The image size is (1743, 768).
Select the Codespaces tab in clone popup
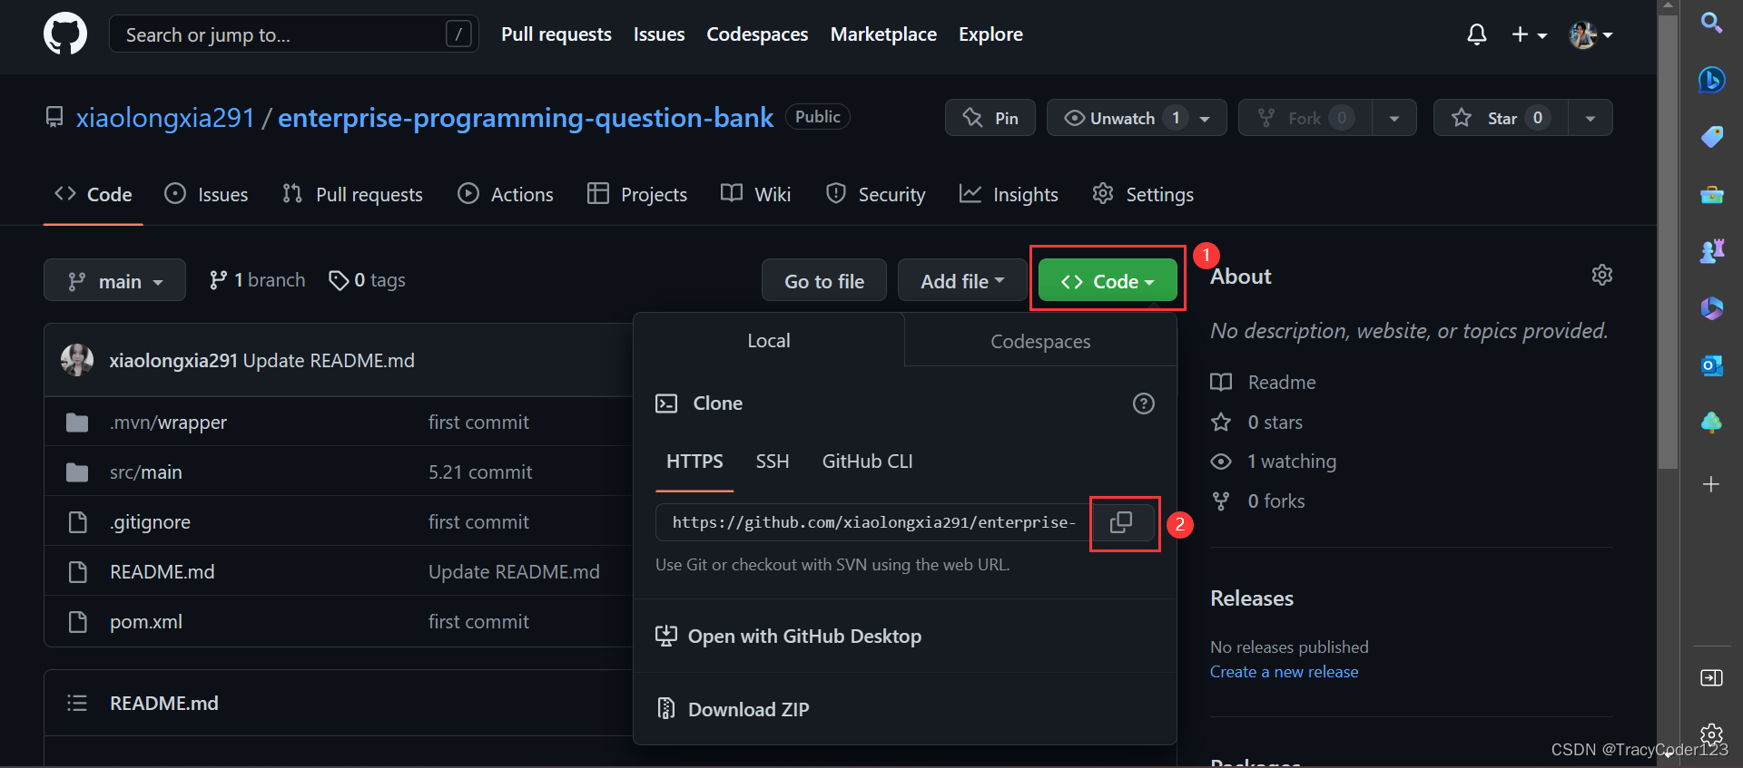click(1040, 341)
